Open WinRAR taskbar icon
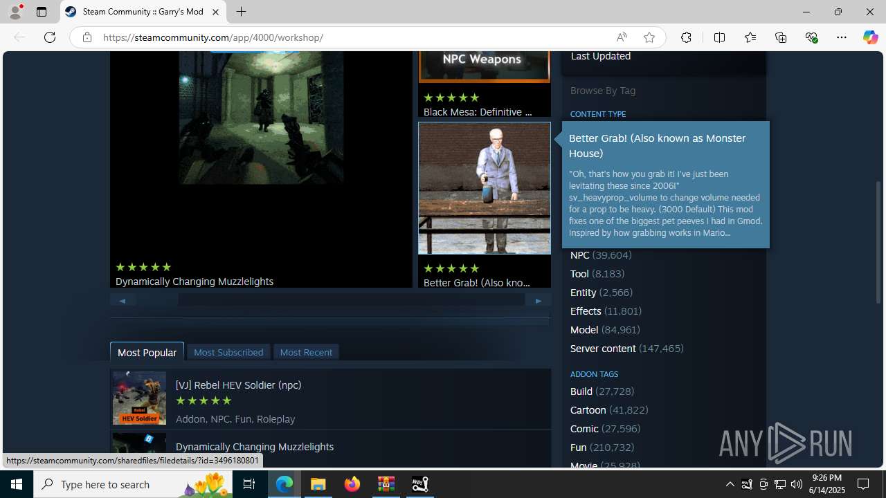The width and height of the screenshot is (886, 498). click(x=386, y=484)
